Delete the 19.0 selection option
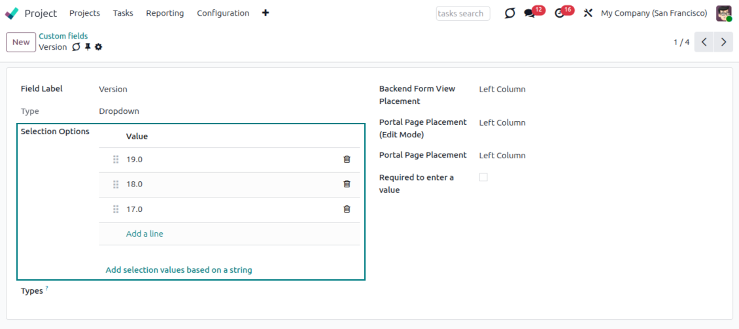 347,159
